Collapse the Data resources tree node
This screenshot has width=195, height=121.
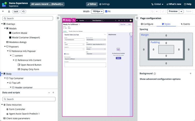pos(2,105)
